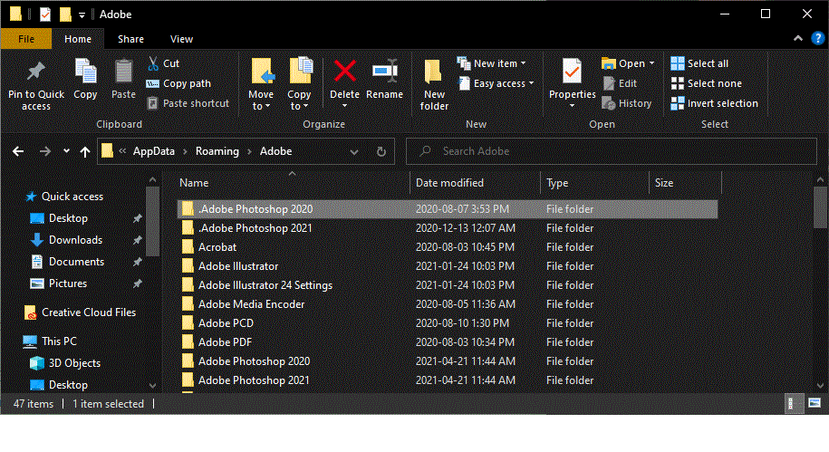This screenshot has height=452, width=829.
Task: Open the Copy to menu
Action: [x=299, y=84]
